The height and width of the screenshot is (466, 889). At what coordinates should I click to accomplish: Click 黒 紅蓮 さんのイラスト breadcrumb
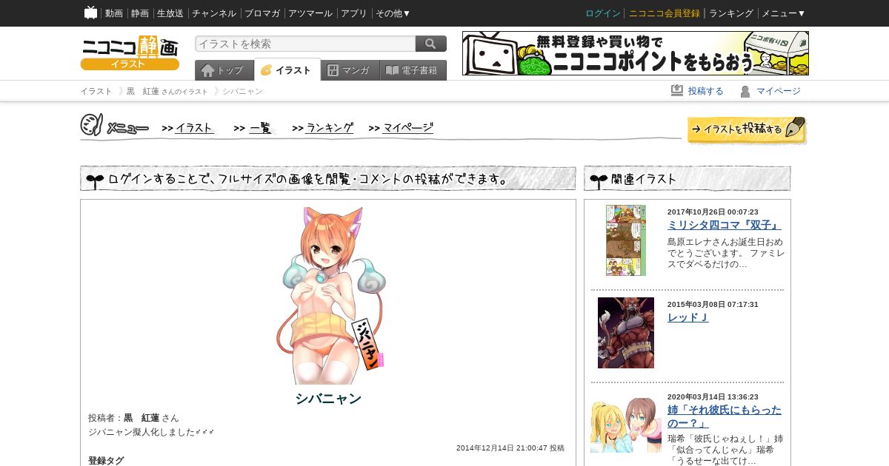(x=167, y=91)
